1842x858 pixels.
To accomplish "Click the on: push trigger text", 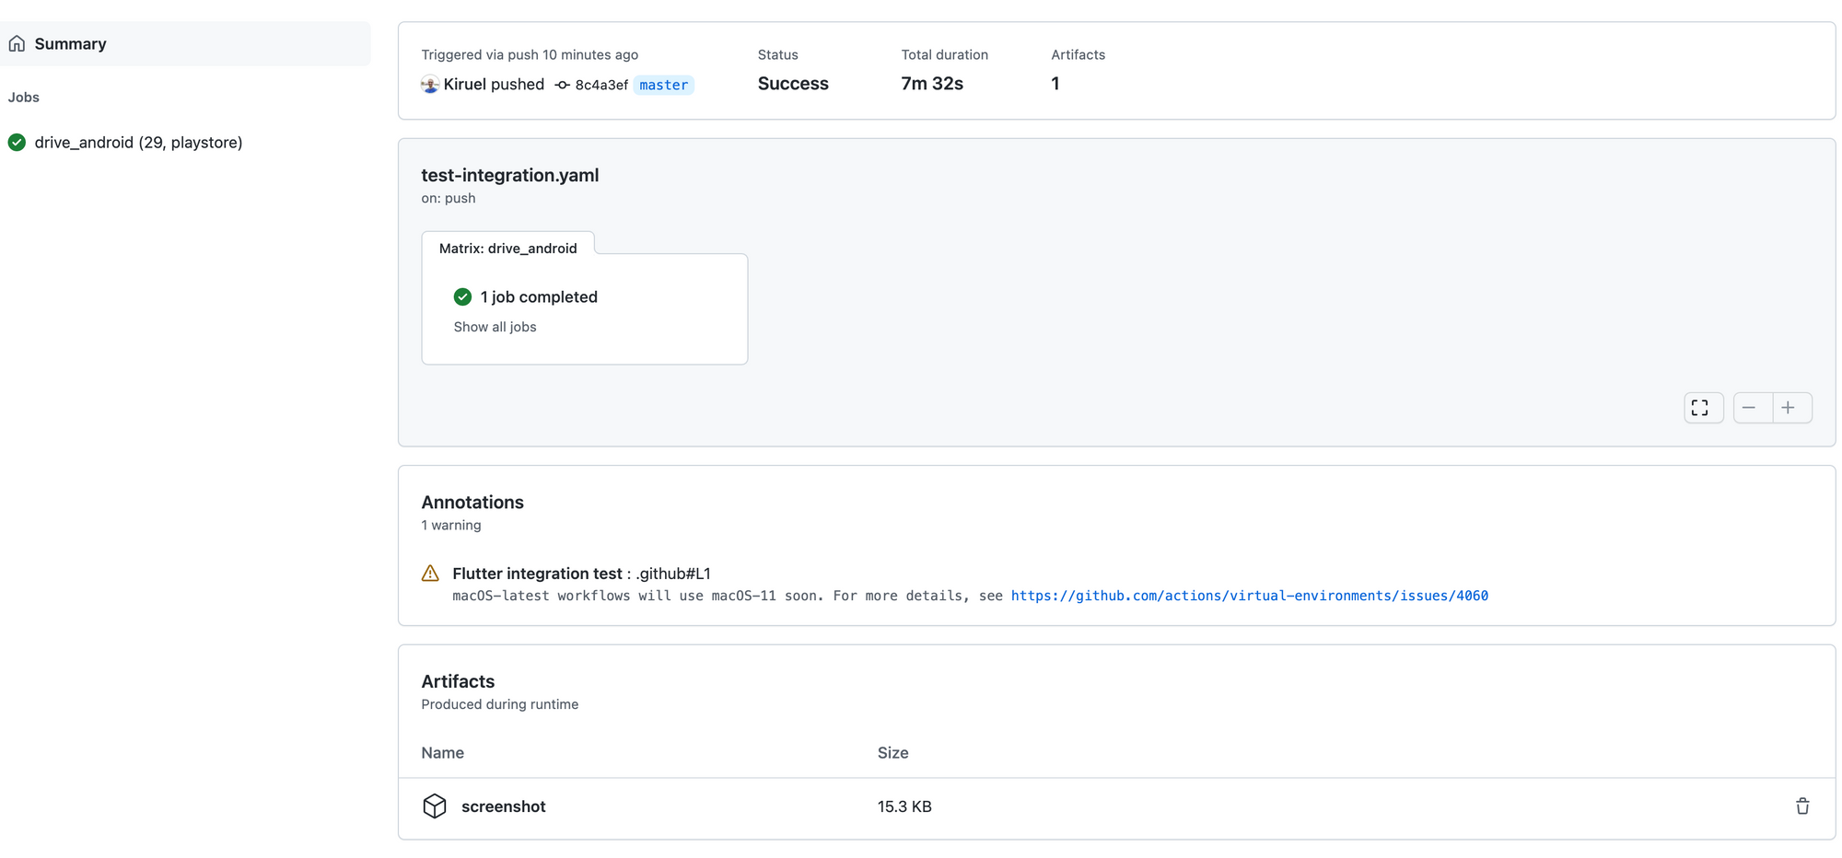I will click(x=449, y=198).
